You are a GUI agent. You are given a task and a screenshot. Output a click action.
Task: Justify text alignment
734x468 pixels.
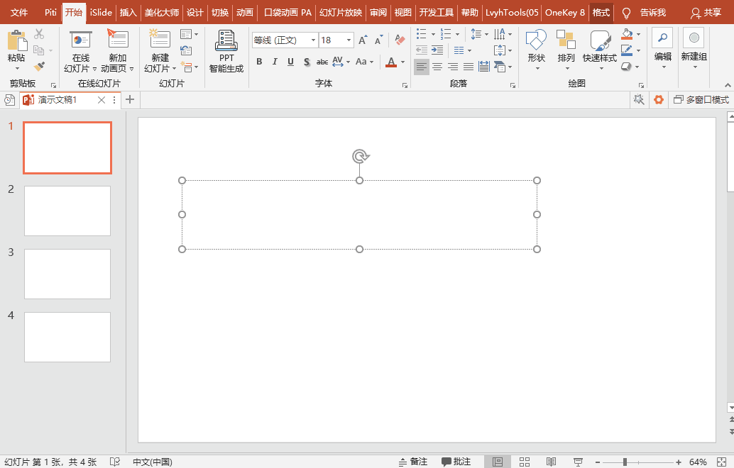469,67
